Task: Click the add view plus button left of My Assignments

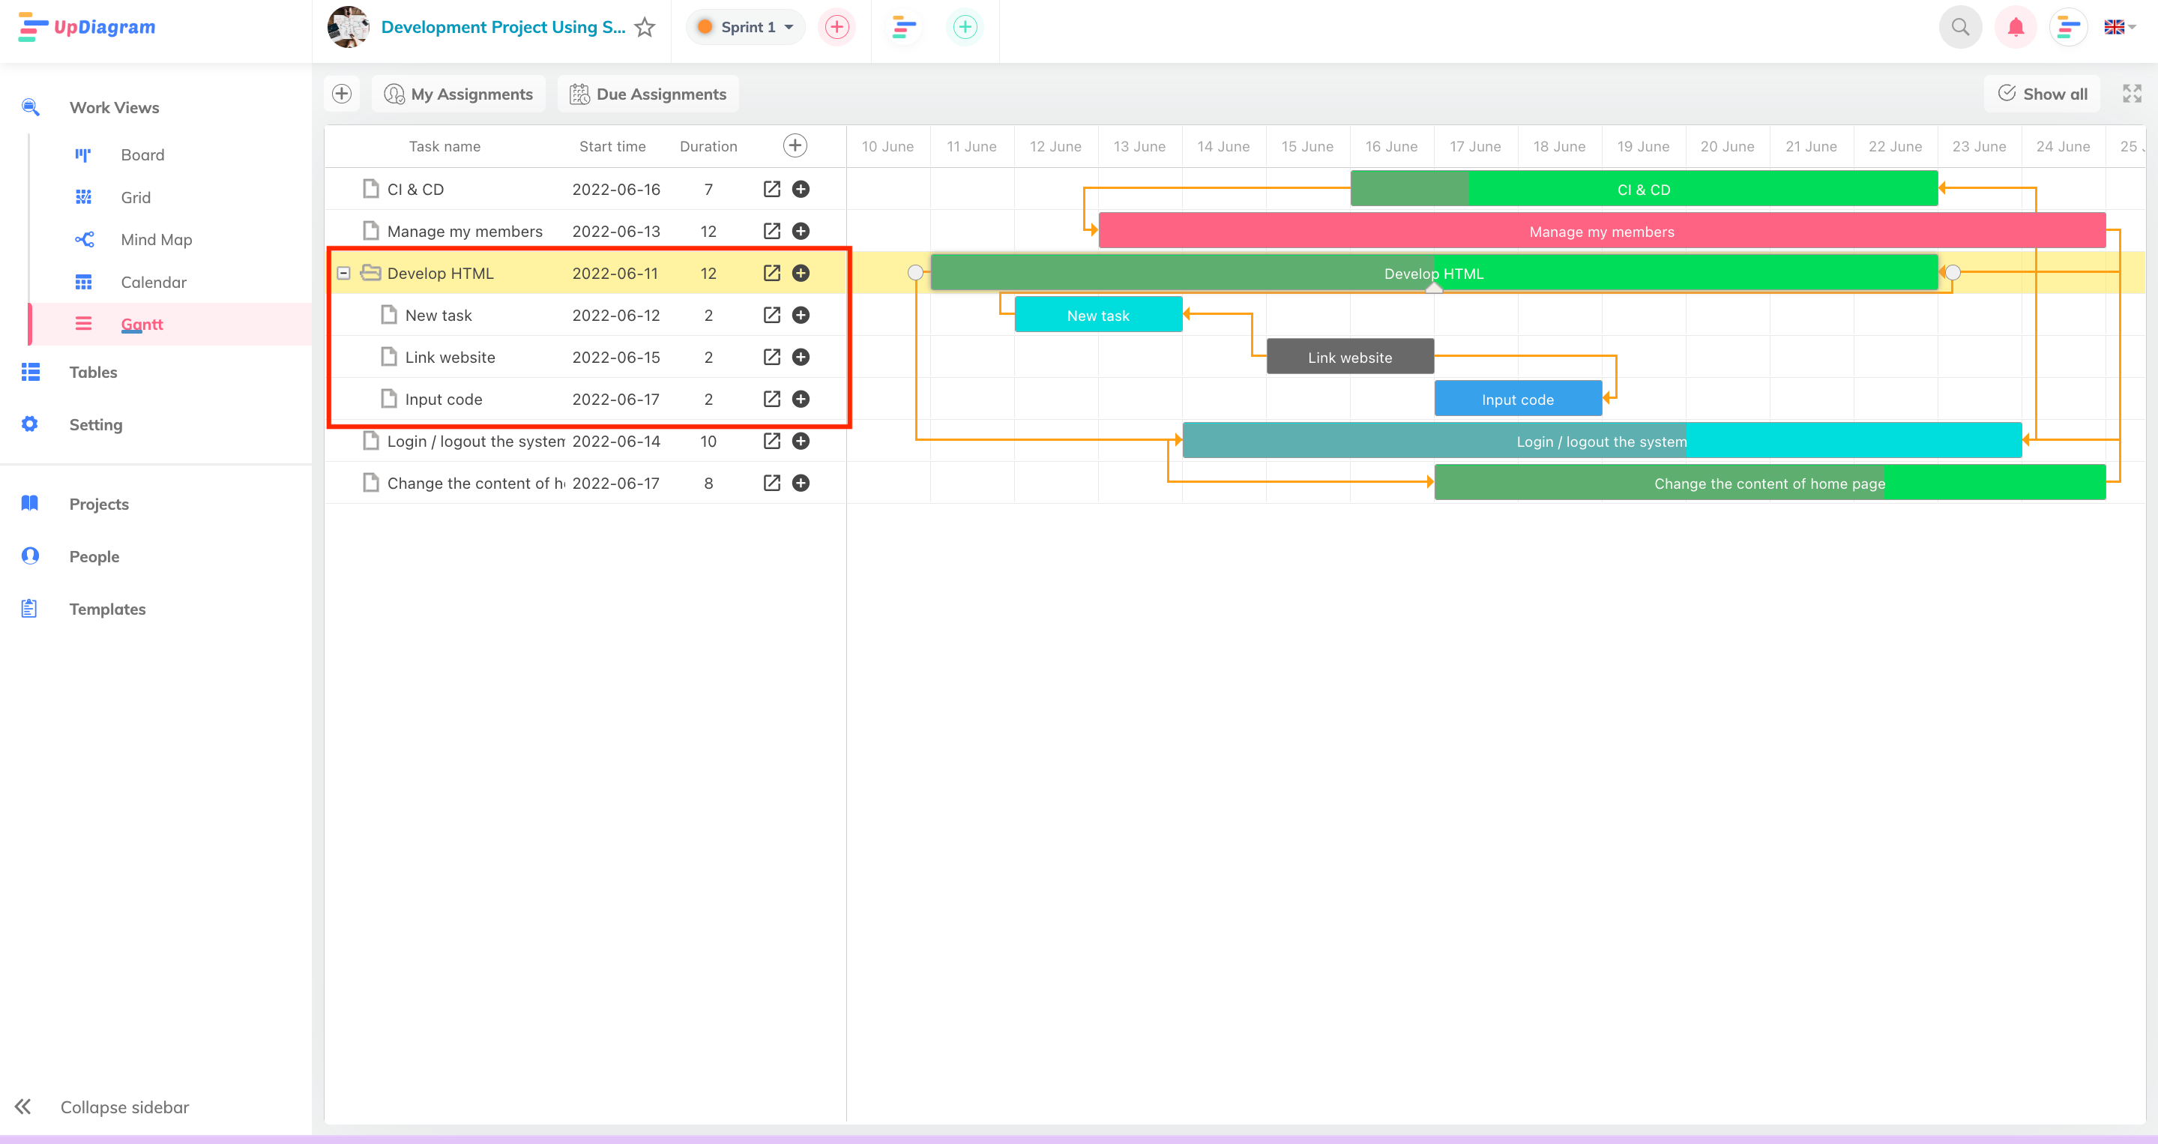Action: click(x=342, y=93)
